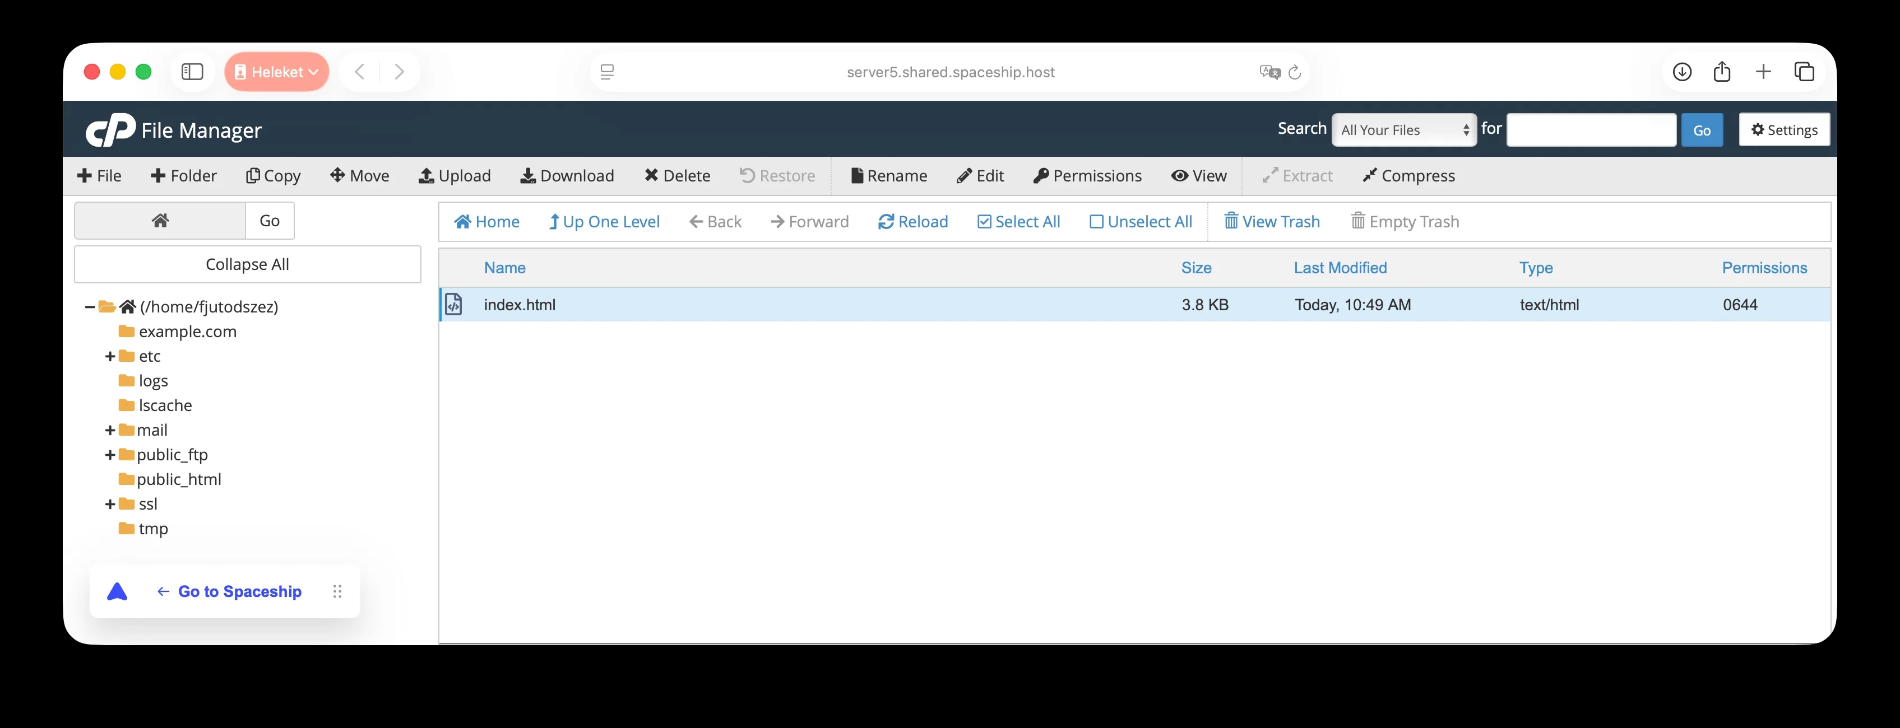Open Permissions for index.html
The height and width of the screenshot is (728, 1900).
(x=1087, y=175)
